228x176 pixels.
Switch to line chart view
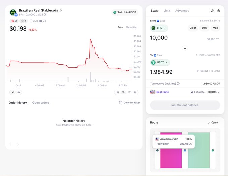pos(13,92)
